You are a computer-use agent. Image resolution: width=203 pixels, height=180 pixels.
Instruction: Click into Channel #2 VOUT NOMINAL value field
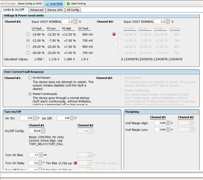click(x=160, y=21)
